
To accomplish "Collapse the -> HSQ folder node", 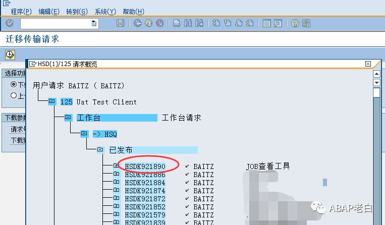I will pyautogui.click(x=84, y=134).
